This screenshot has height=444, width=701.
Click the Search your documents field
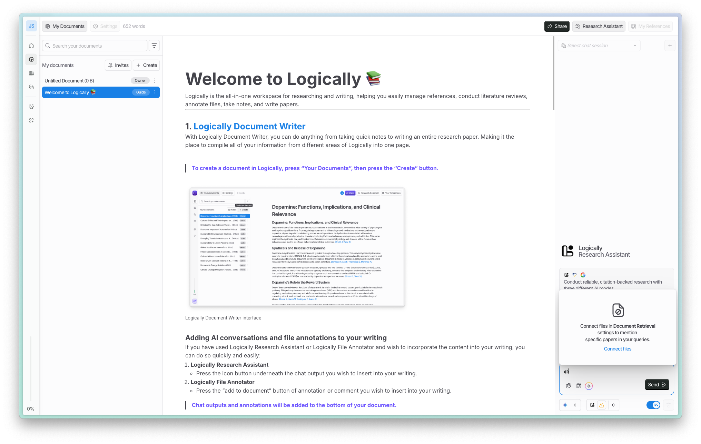[x=95, y=46]
